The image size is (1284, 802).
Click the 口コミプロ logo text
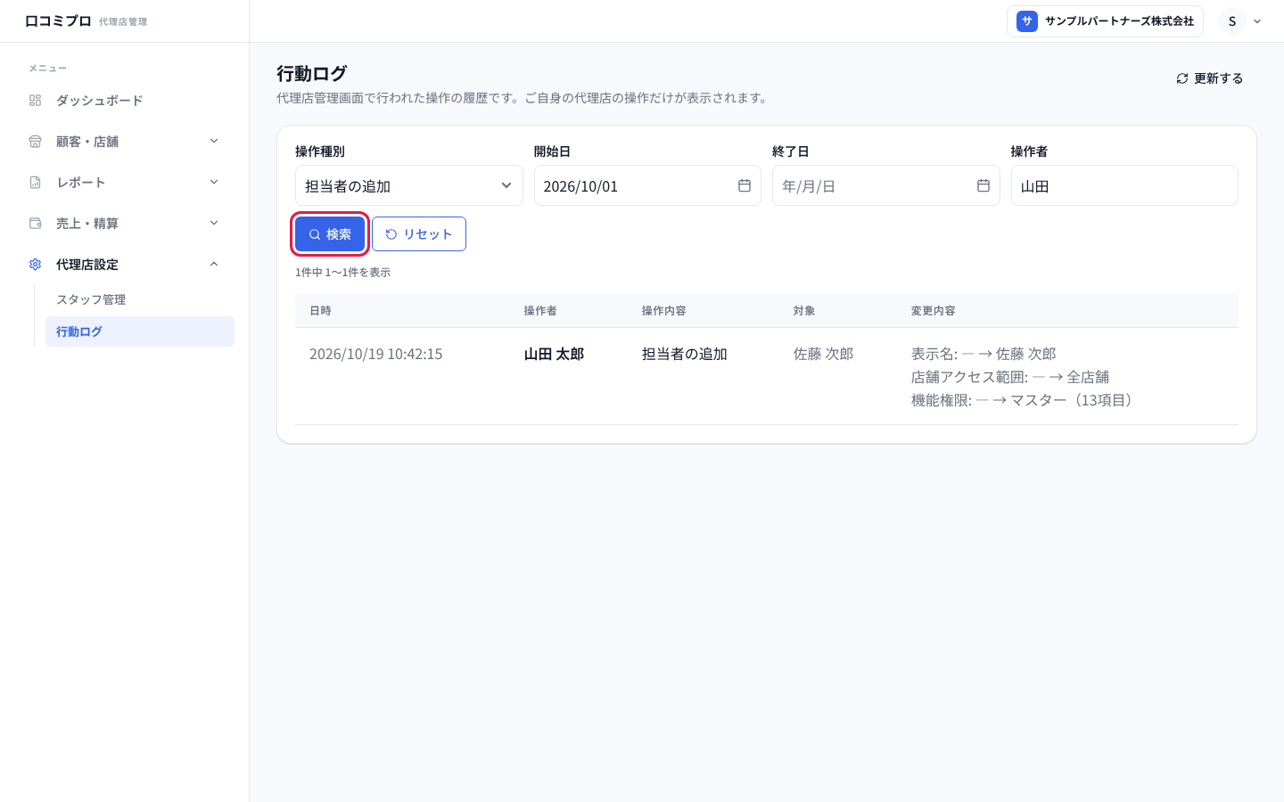coord(58,20)
